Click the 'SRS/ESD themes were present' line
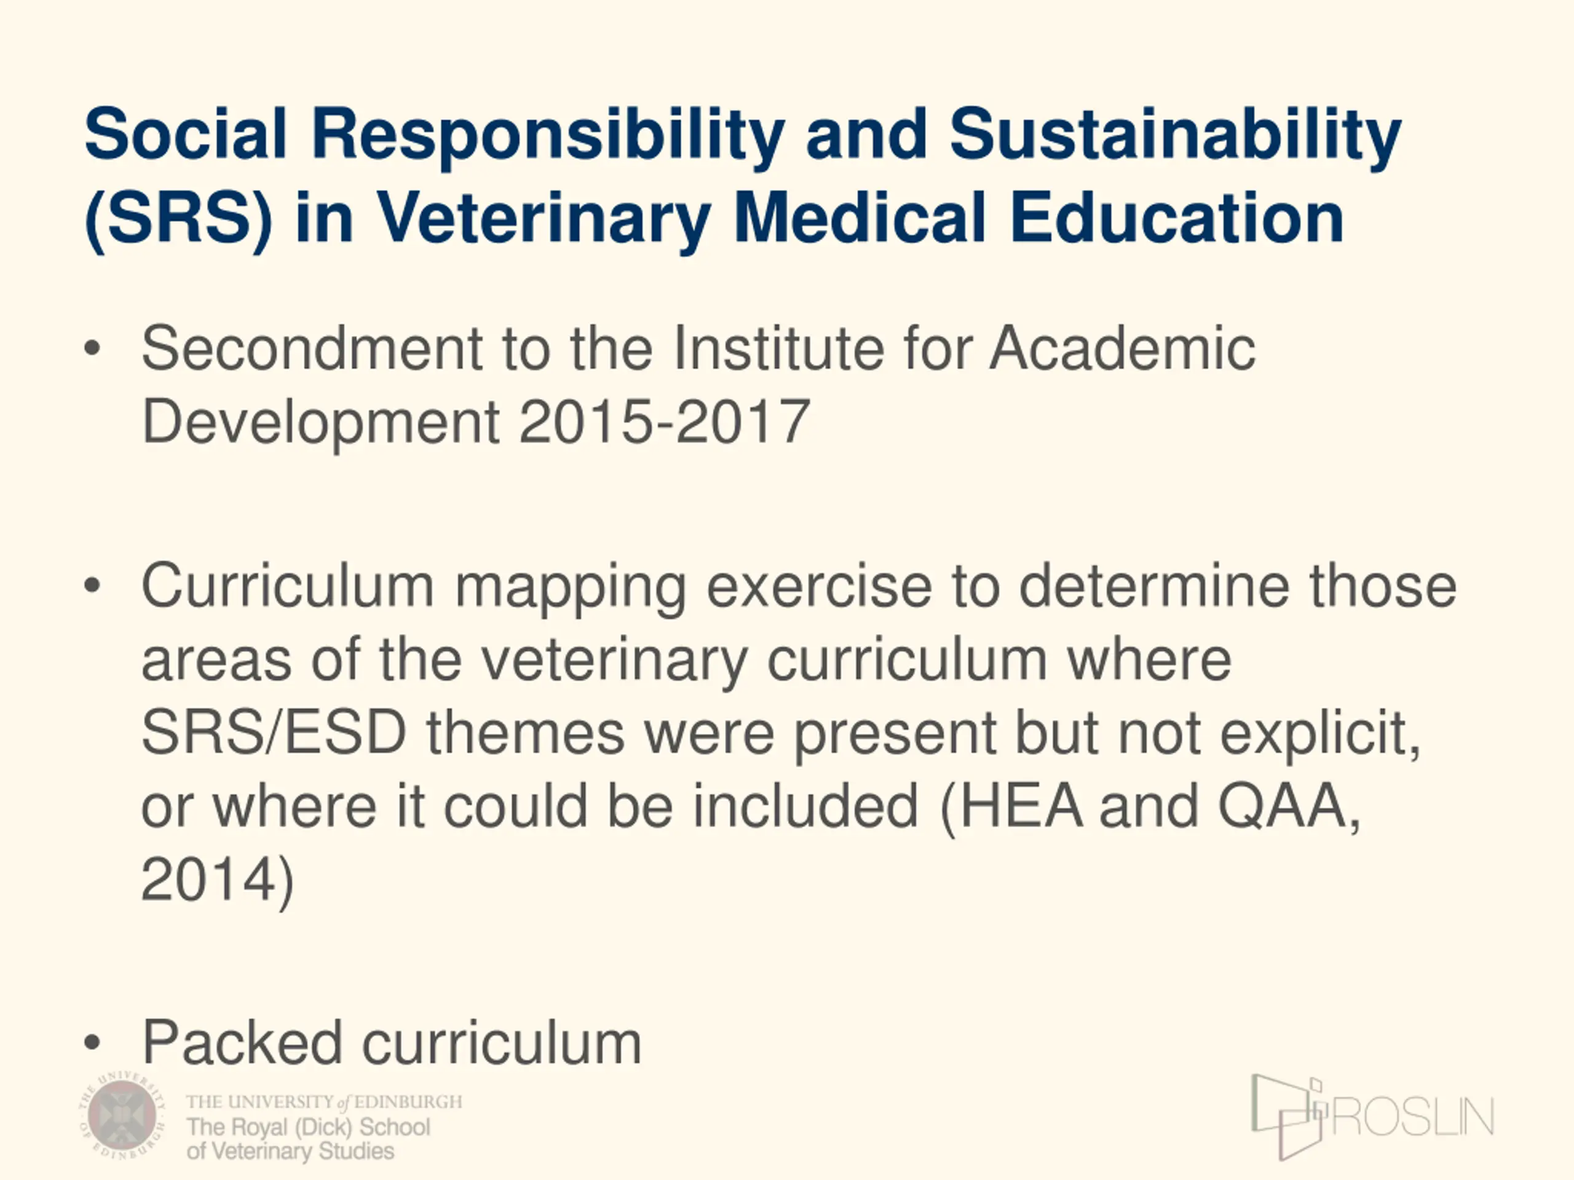1574x1180 pixels. tap(781, 734)
